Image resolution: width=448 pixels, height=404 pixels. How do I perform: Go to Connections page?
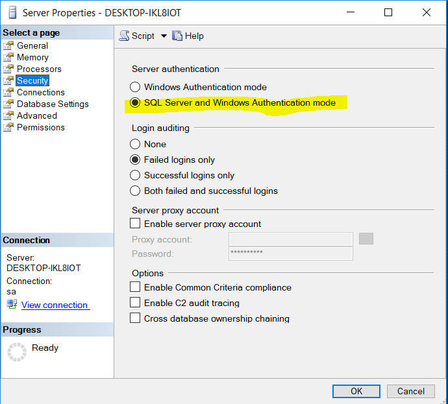coord(40,92)
